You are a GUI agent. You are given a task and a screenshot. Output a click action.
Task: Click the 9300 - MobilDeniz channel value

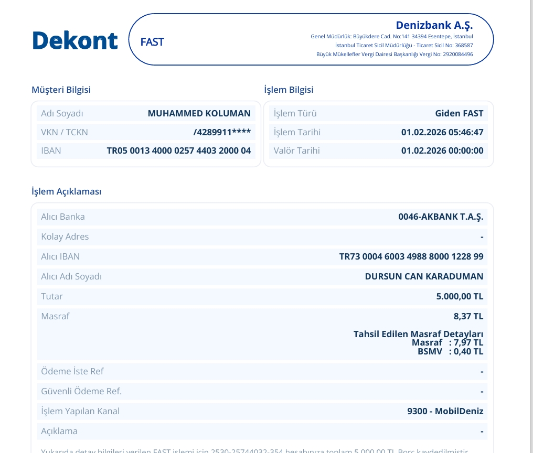445,411
